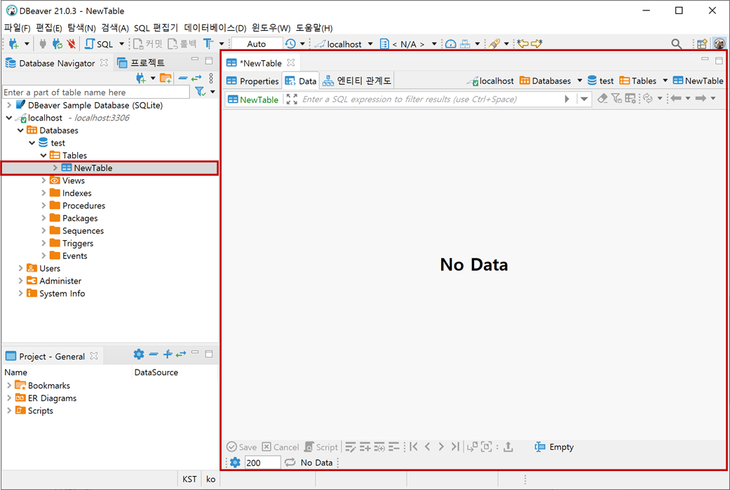Expand the Users tree node
Screen dimensions: 730x490
pos(20,268)
